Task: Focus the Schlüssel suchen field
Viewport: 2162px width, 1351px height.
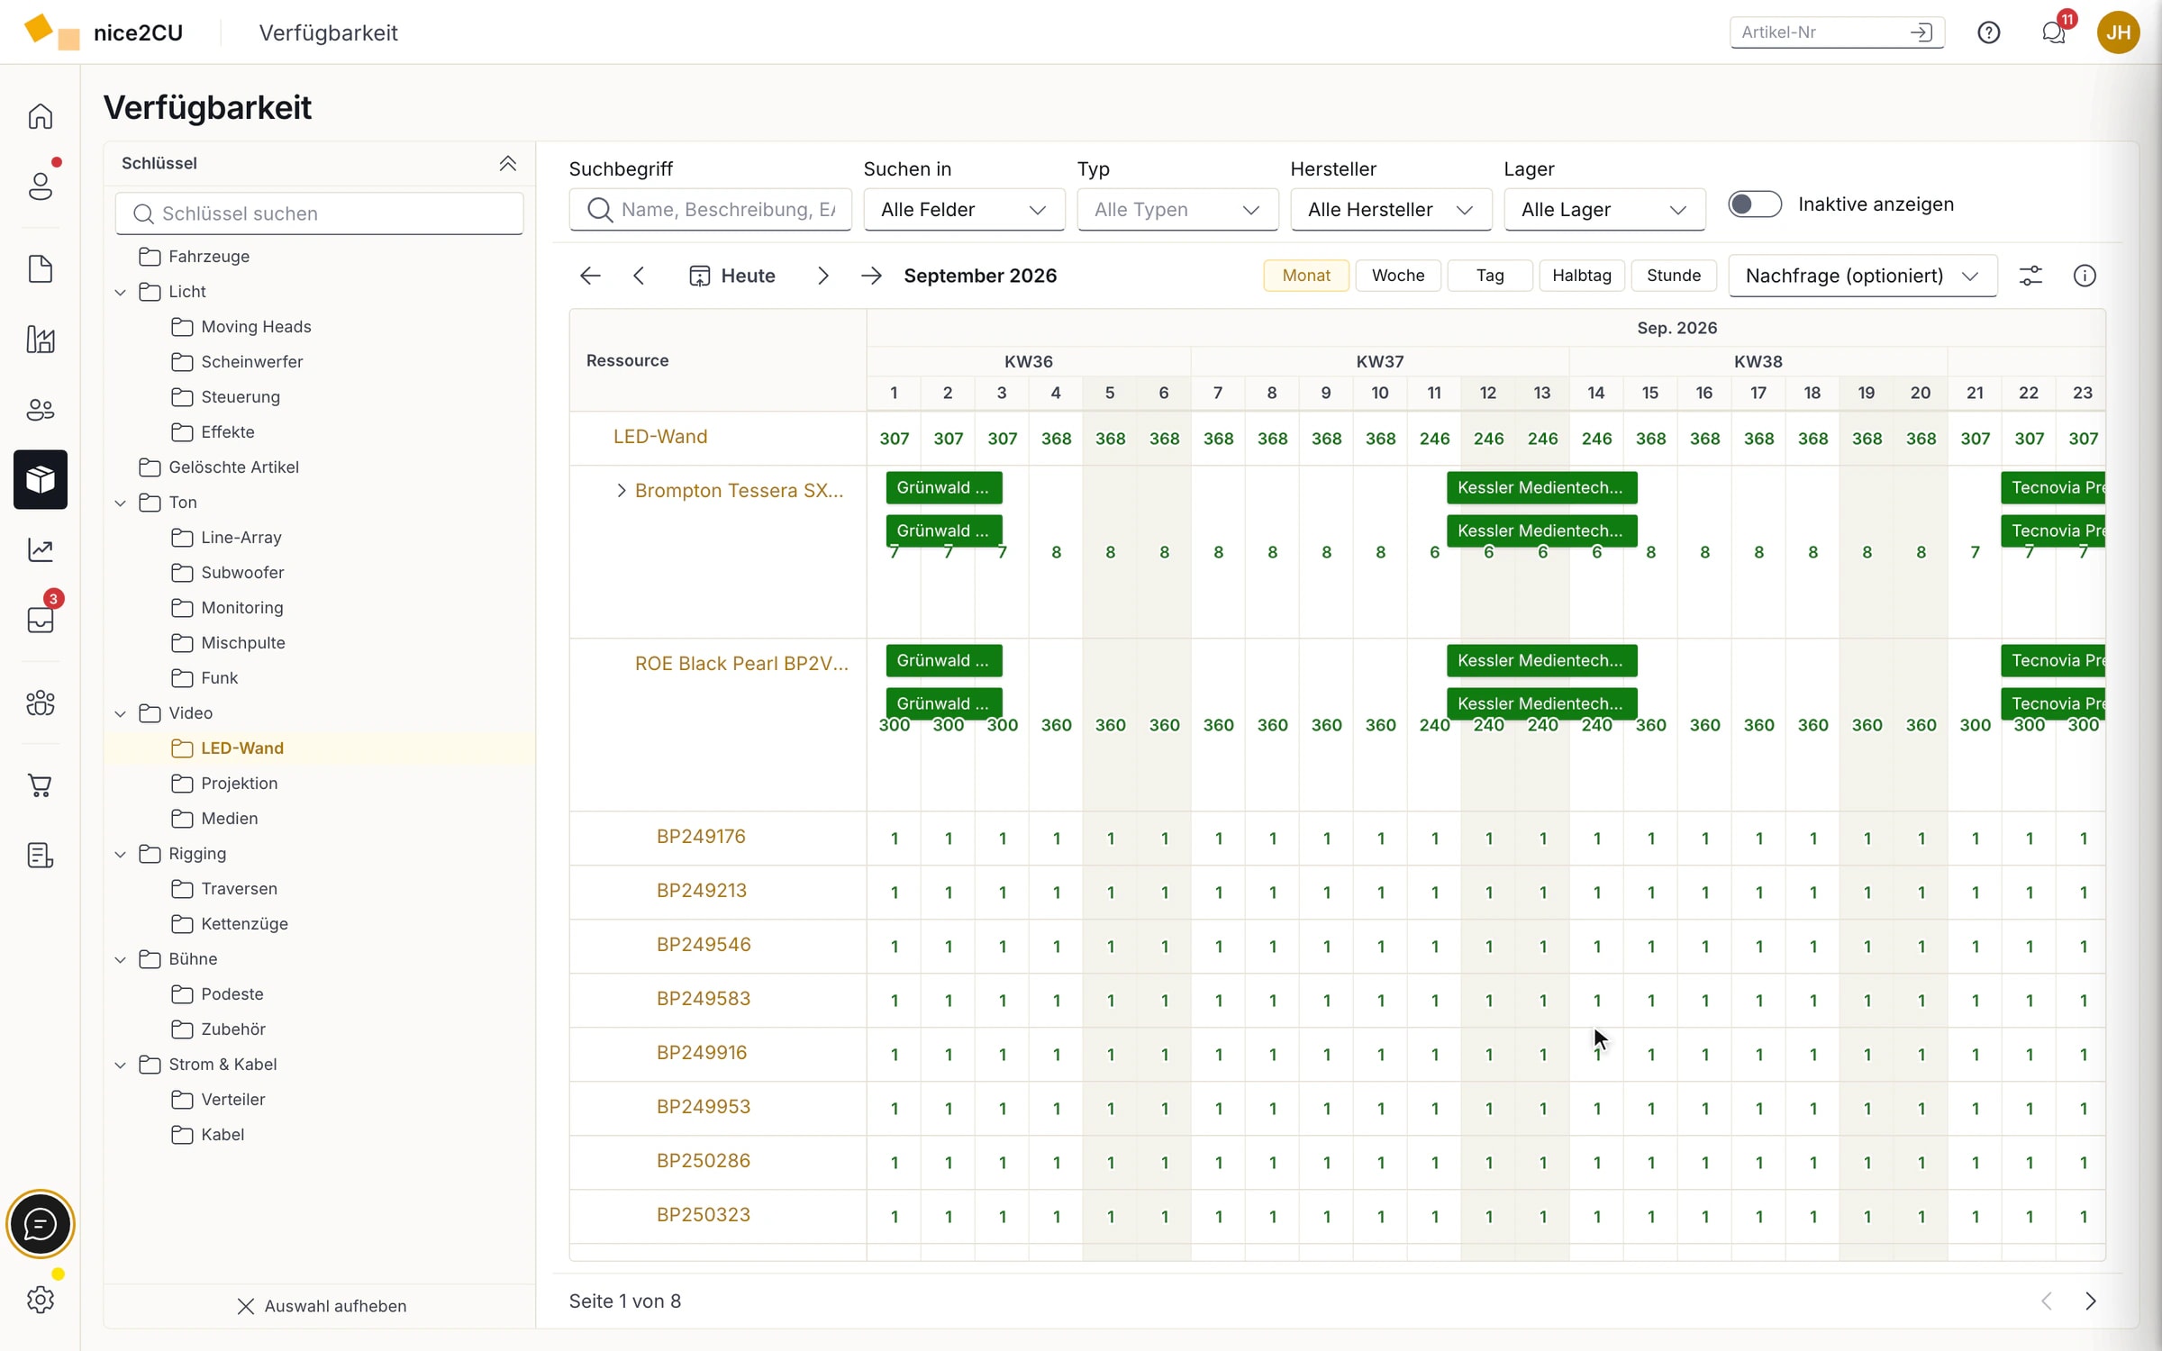Action: (x=319, y=213)
